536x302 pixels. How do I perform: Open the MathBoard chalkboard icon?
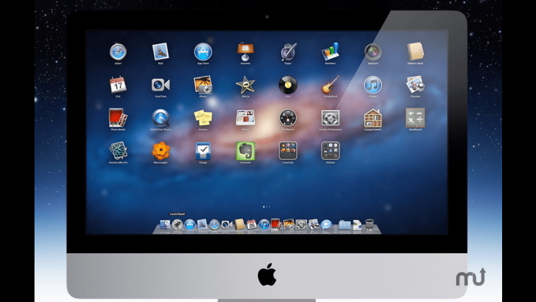(415, 118)
